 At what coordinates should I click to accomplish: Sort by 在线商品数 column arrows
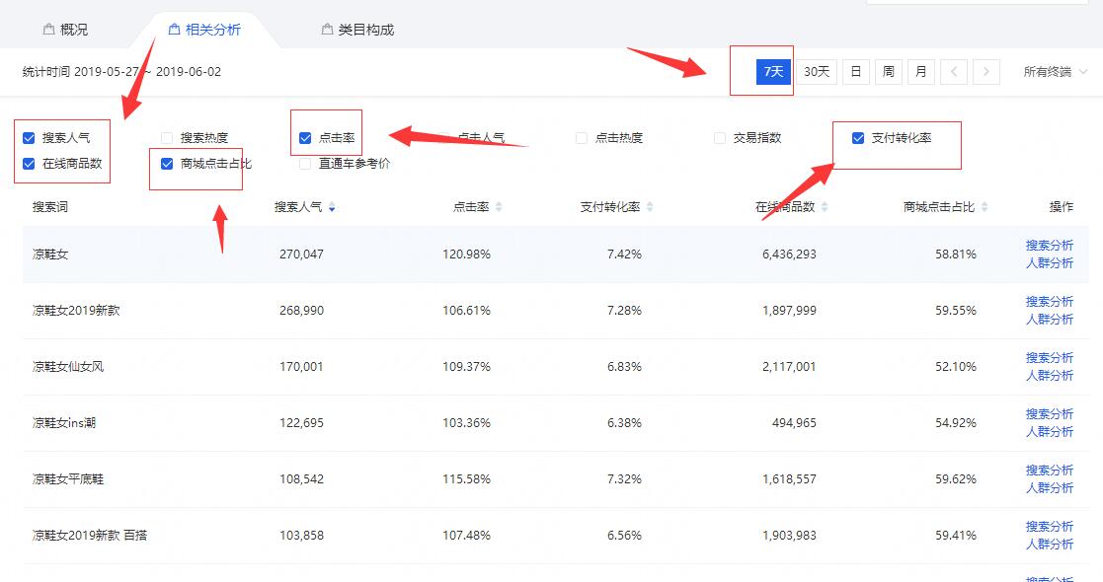[825, 206]
